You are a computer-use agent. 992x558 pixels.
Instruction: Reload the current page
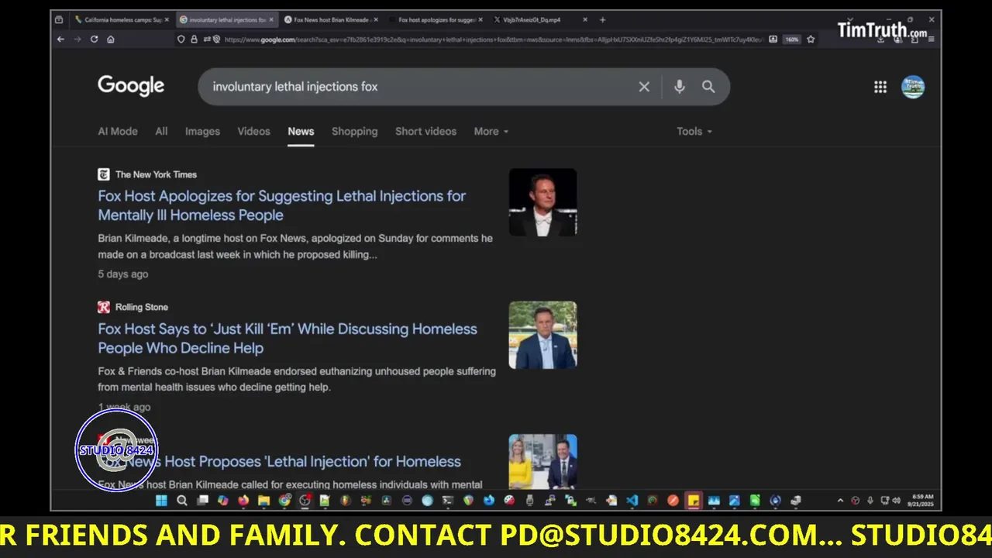(x=94, y=40)
